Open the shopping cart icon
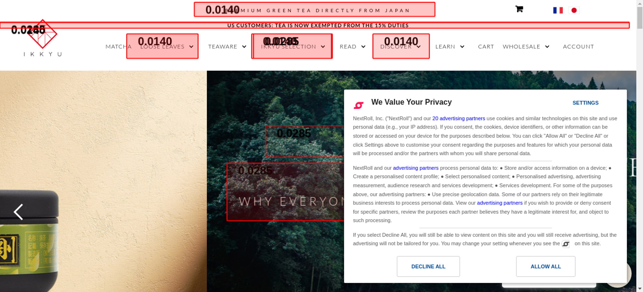The image size is (643, 292). click(x=519, y=9)
